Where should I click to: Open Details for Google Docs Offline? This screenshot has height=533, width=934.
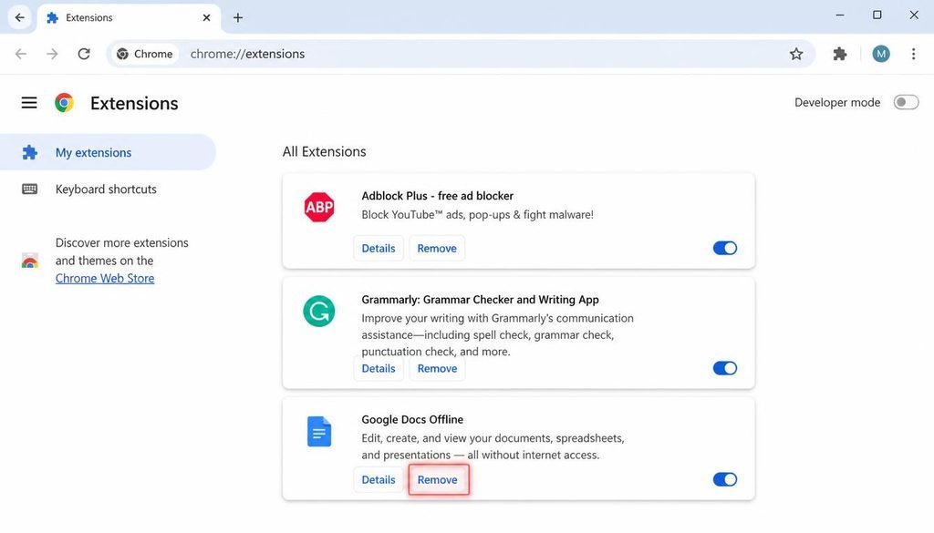point(379,479)
